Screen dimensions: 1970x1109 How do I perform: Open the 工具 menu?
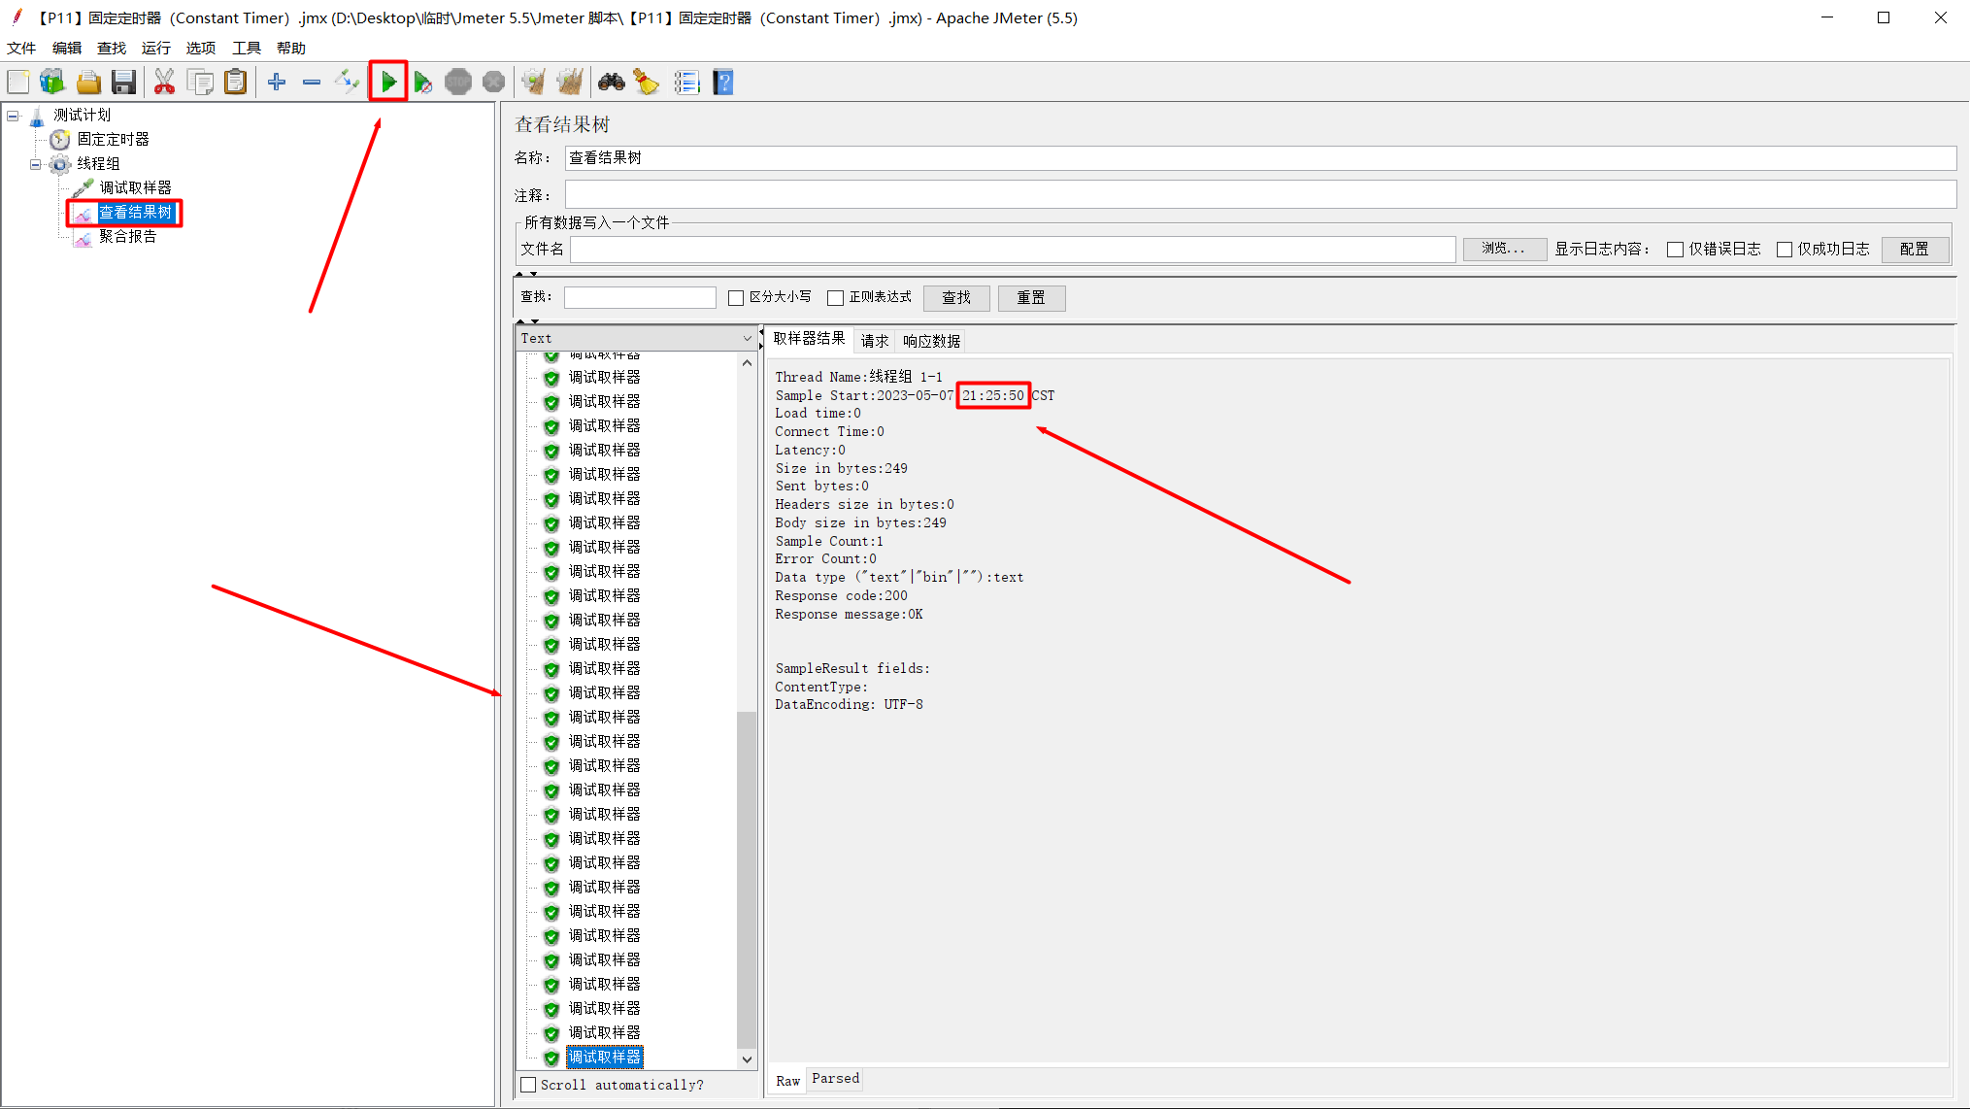pos(247,48)
